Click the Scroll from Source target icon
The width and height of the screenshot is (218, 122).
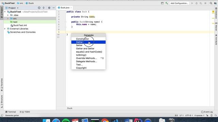(x=39, y=8)
